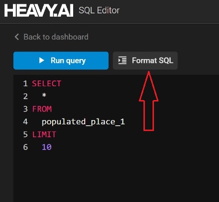The image size is (219, 202).
Task: Click the HEAVY.AI logo
Action: click(39, 10)
